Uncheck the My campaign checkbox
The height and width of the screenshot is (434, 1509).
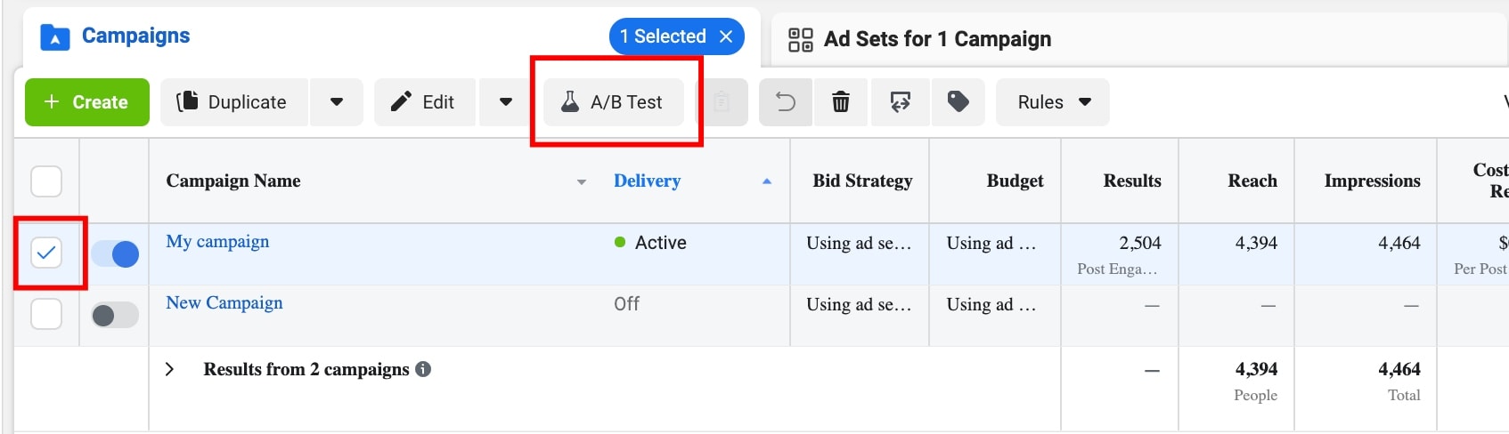[x=46, y=253]
